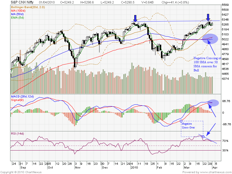232x174 pixels.
Task: Click the 4779 price axis label
Action: [x=225, y=54]
